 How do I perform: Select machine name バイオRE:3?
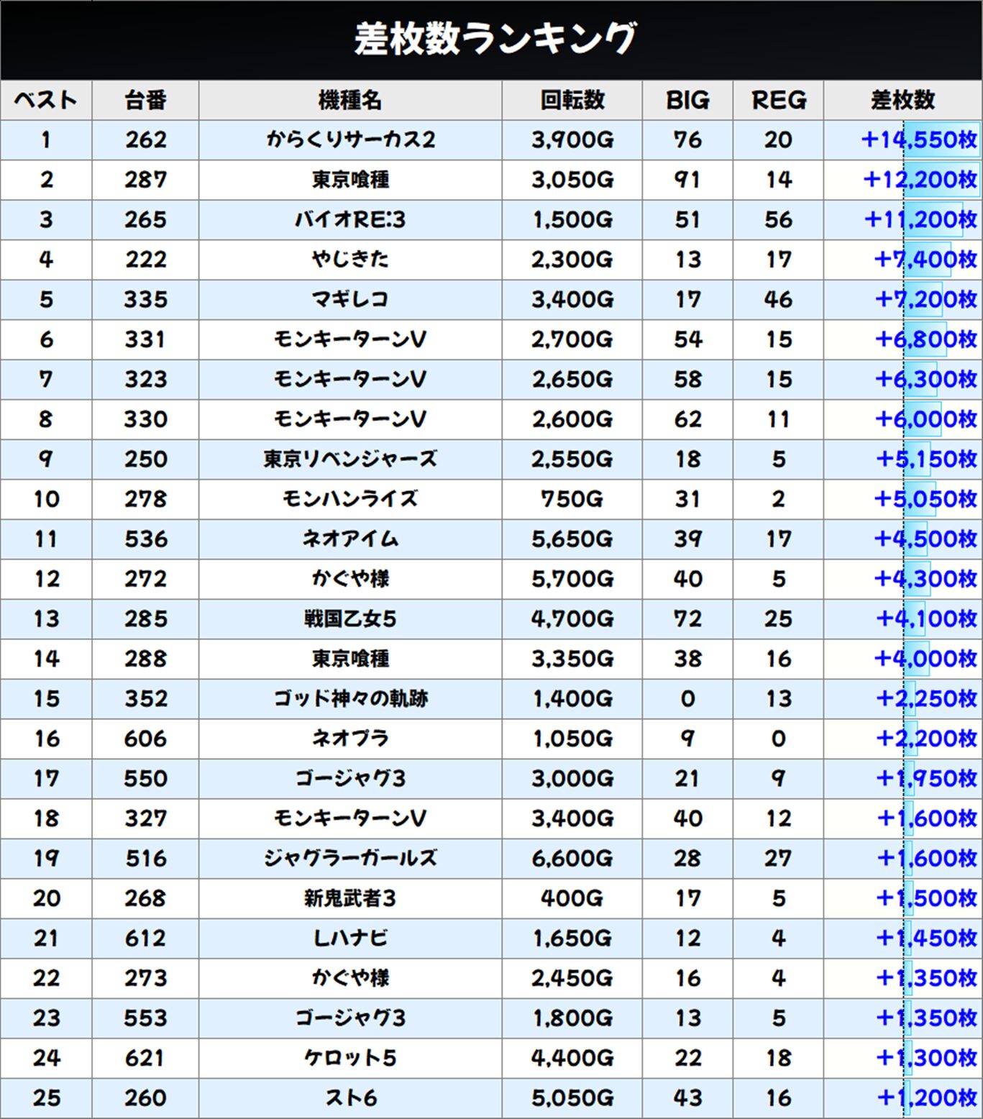(350, 219)
